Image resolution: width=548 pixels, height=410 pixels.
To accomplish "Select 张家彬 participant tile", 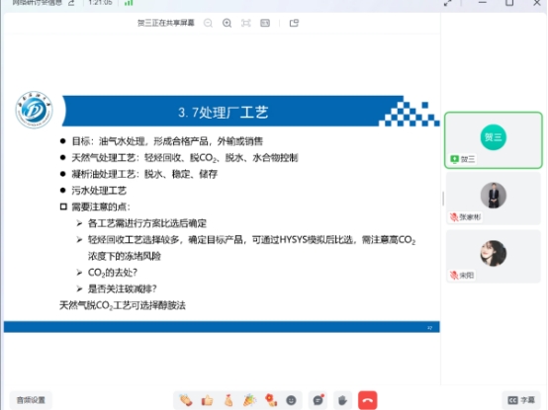I will click(494, 199).
